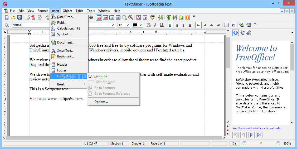Export to PDF with the red PDF icon
The width and height of the screenshot is (297, 149).
[33, 18]
